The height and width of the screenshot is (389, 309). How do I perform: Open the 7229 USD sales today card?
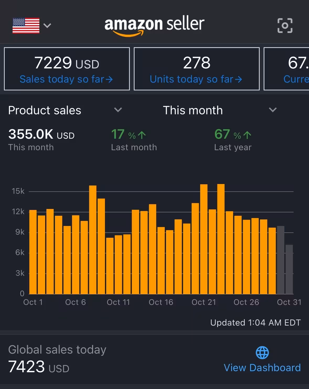(67, 69)
